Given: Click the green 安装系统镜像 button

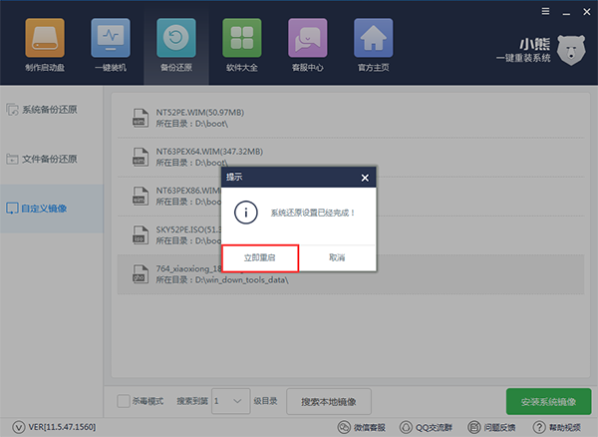Looking at the screenshot, I should [548, 401].
